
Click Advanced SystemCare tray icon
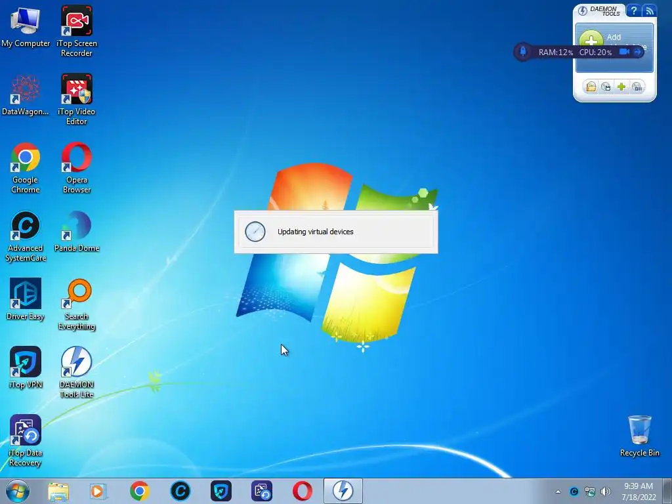pyautogui.click(x=574, y=492)
